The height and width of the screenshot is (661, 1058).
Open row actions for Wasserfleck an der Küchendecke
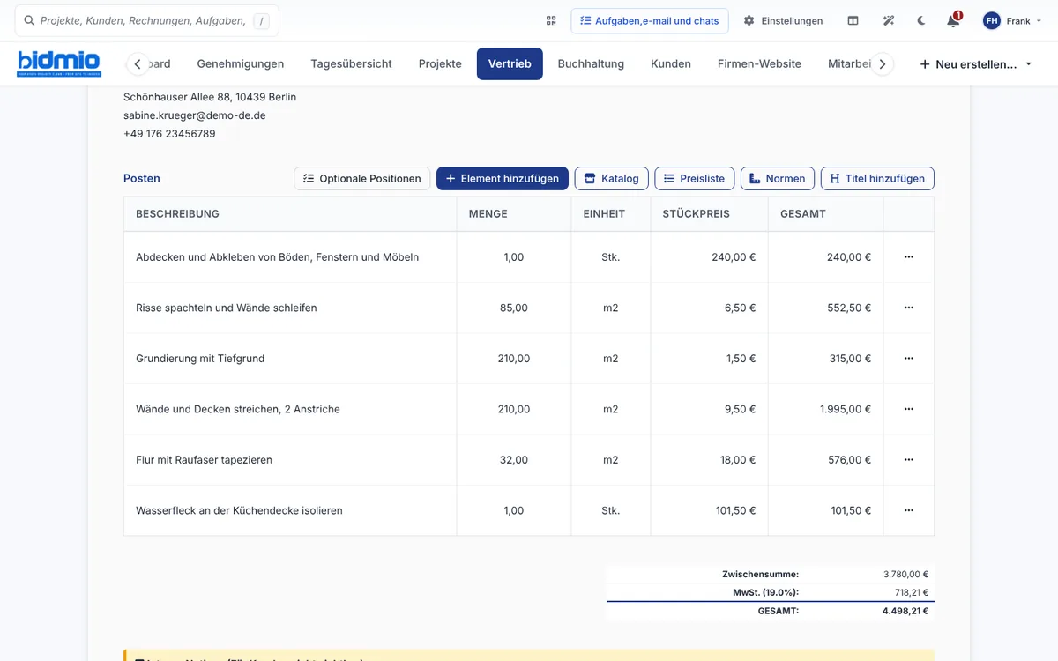(x=909, y=510)
